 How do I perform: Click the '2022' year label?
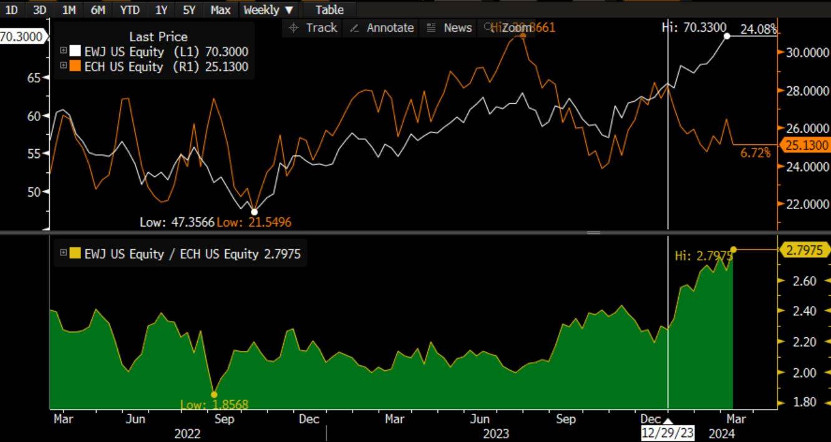click(x=187, y=433)
